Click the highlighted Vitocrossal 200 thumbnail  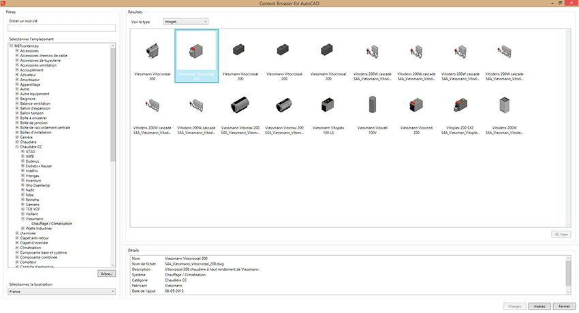(196, 56)
